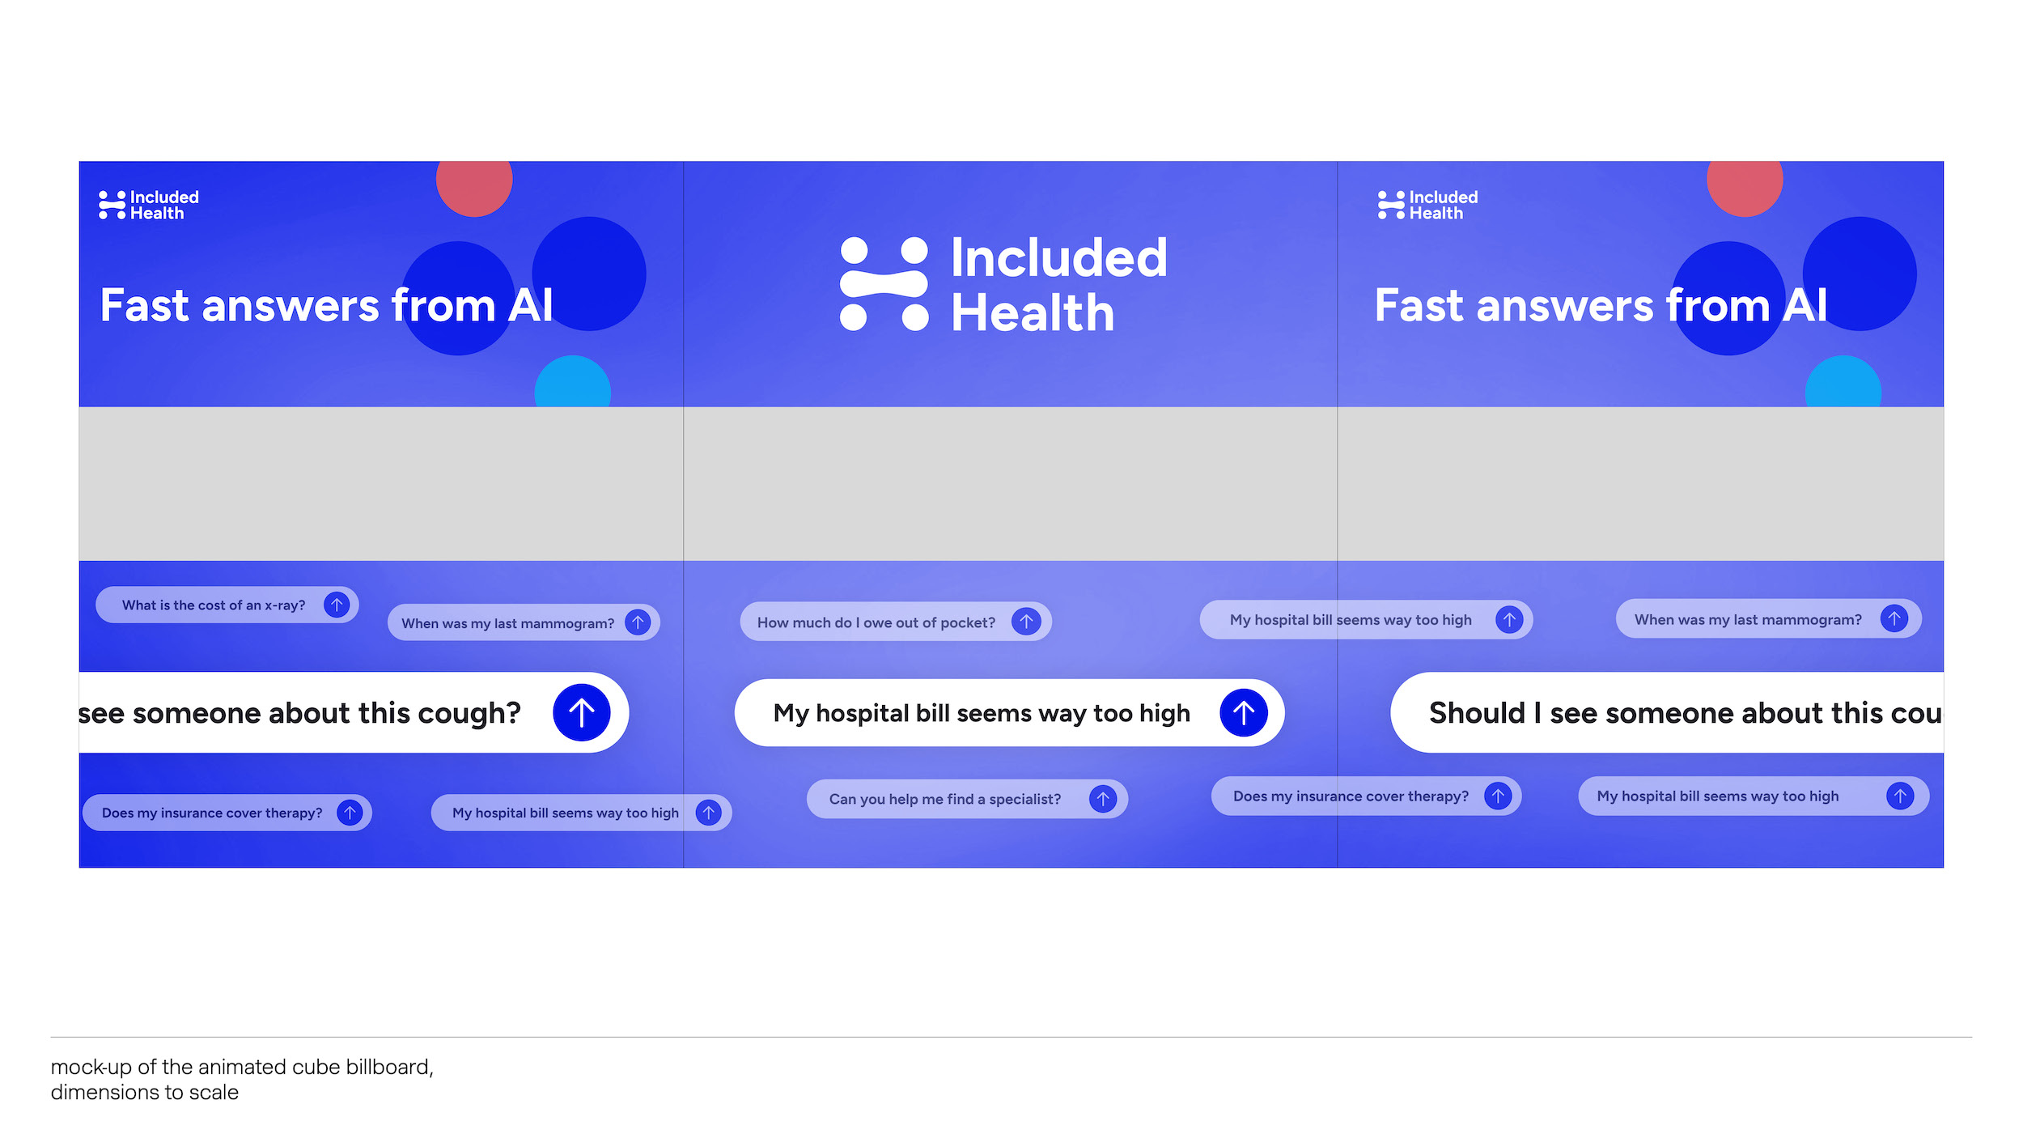Select the "How much do I owe out of pocket?" text

(x=876, y=622)
